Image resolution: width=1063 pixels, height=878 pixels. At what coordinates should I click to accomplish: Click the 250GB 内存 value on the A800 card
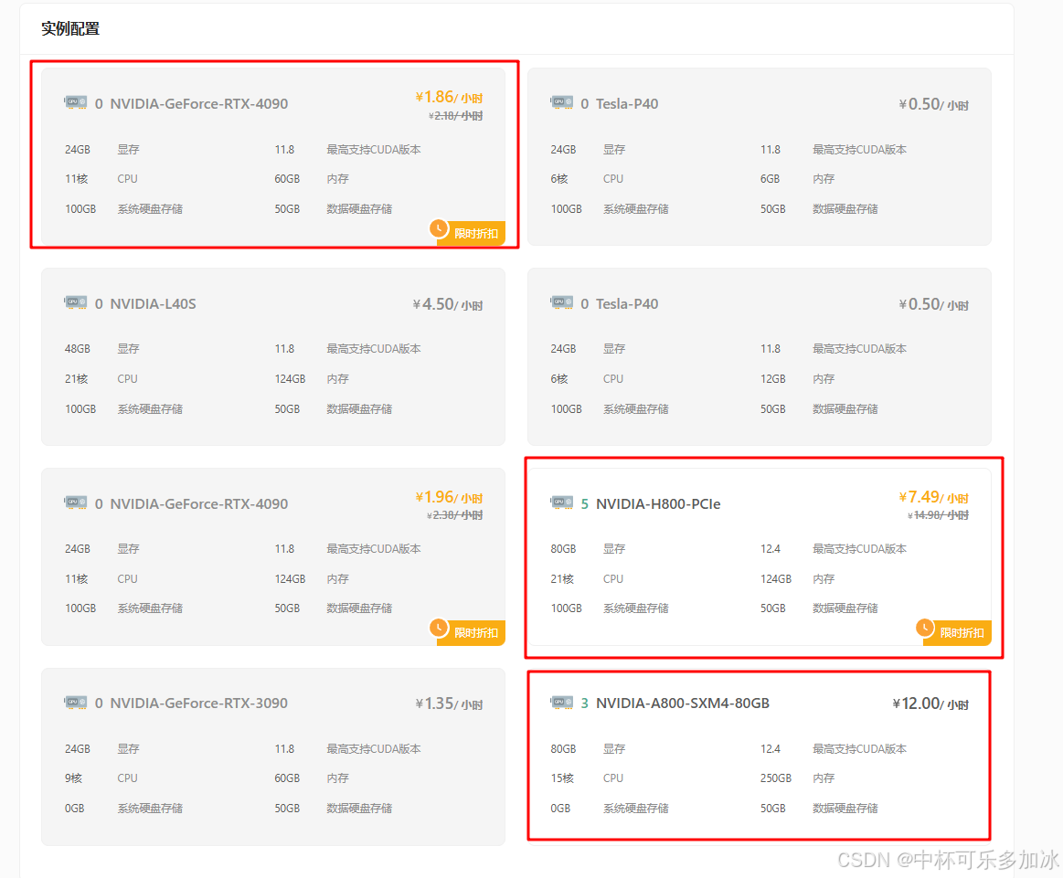pos(776,778)
